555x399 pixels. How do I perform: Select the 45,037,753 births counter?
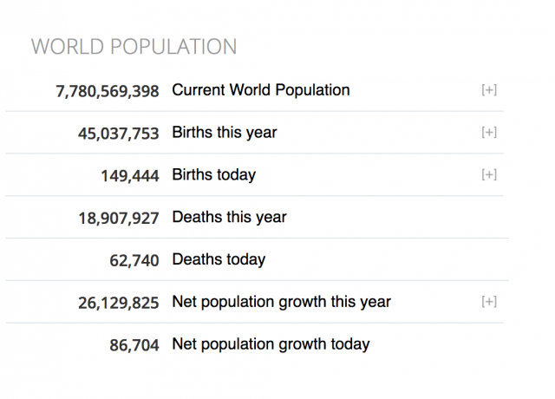click(x=119, y=134)
